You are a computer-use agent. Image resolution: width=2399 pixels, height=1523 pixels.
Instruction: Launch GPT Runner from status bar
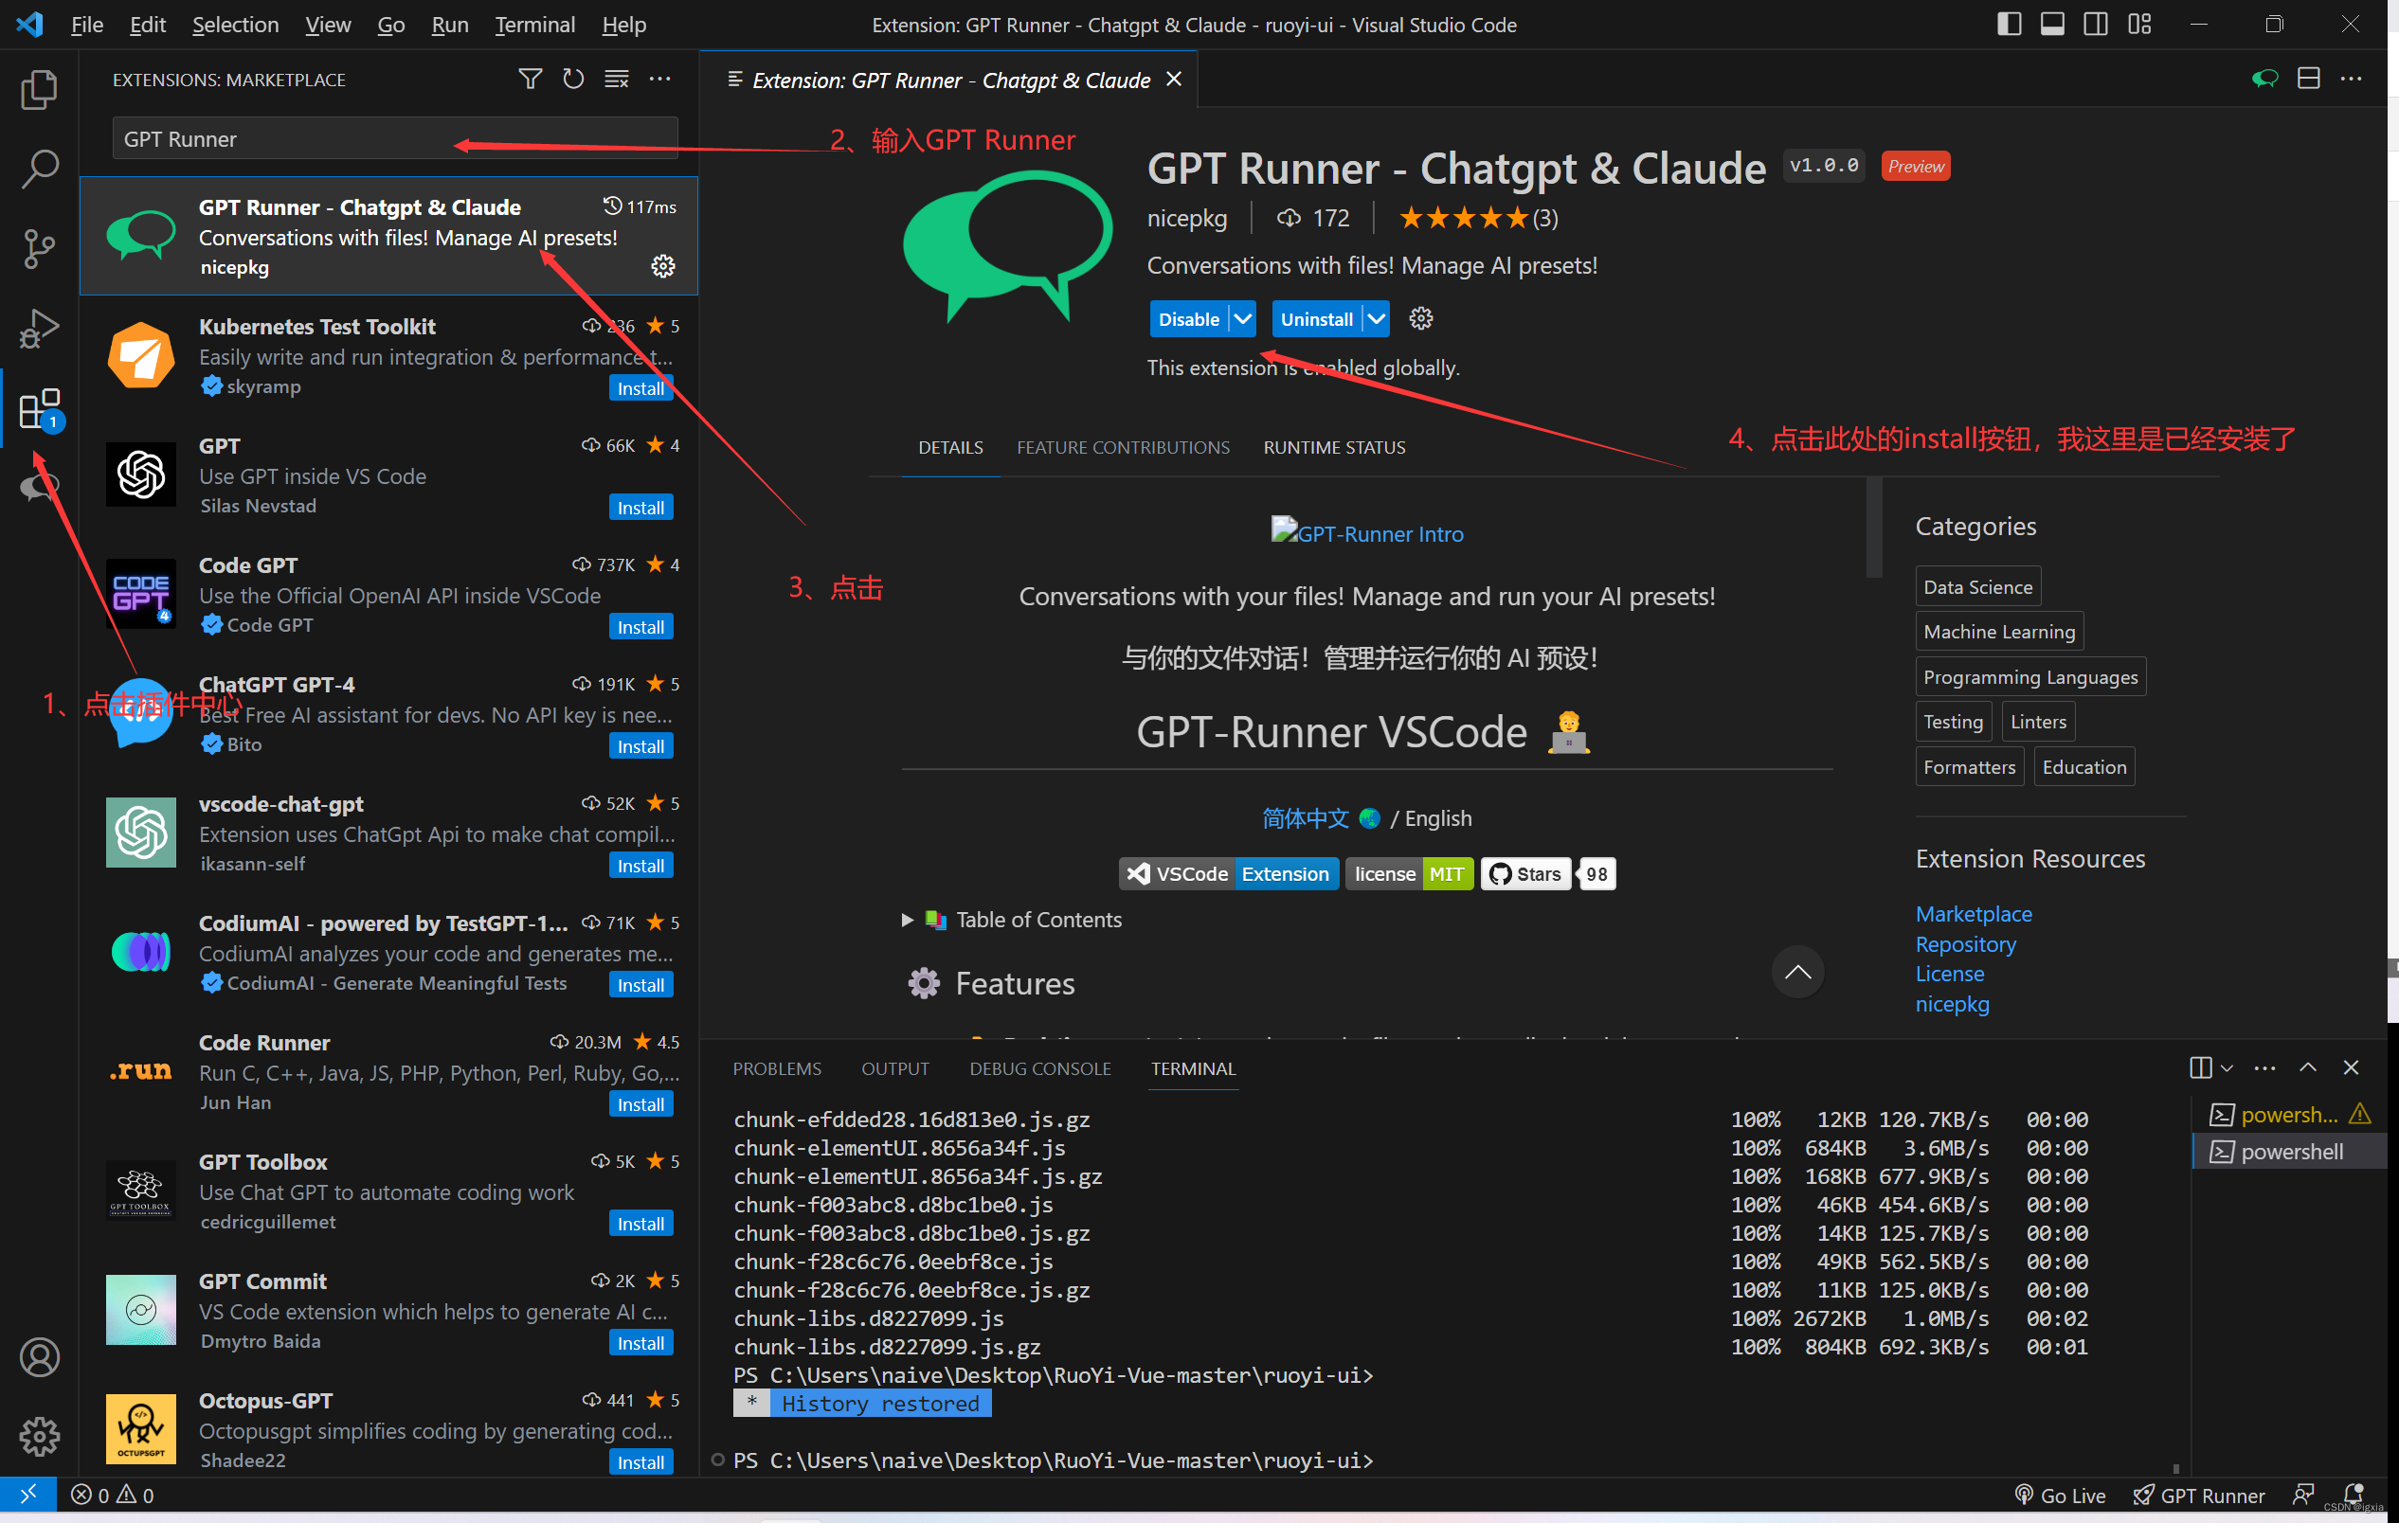[x=2199, y=1496]
